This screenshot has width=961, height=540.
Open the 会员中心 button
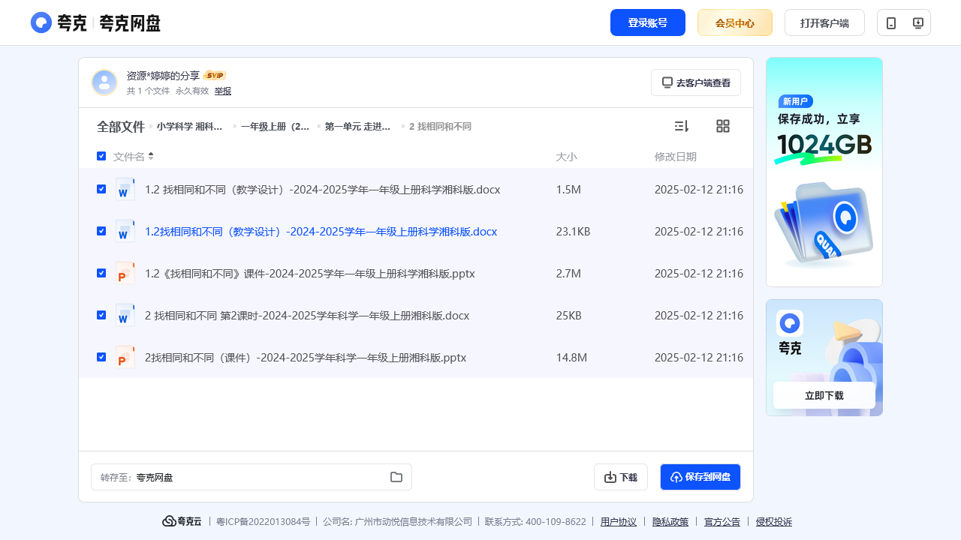[x=735, y=22]
